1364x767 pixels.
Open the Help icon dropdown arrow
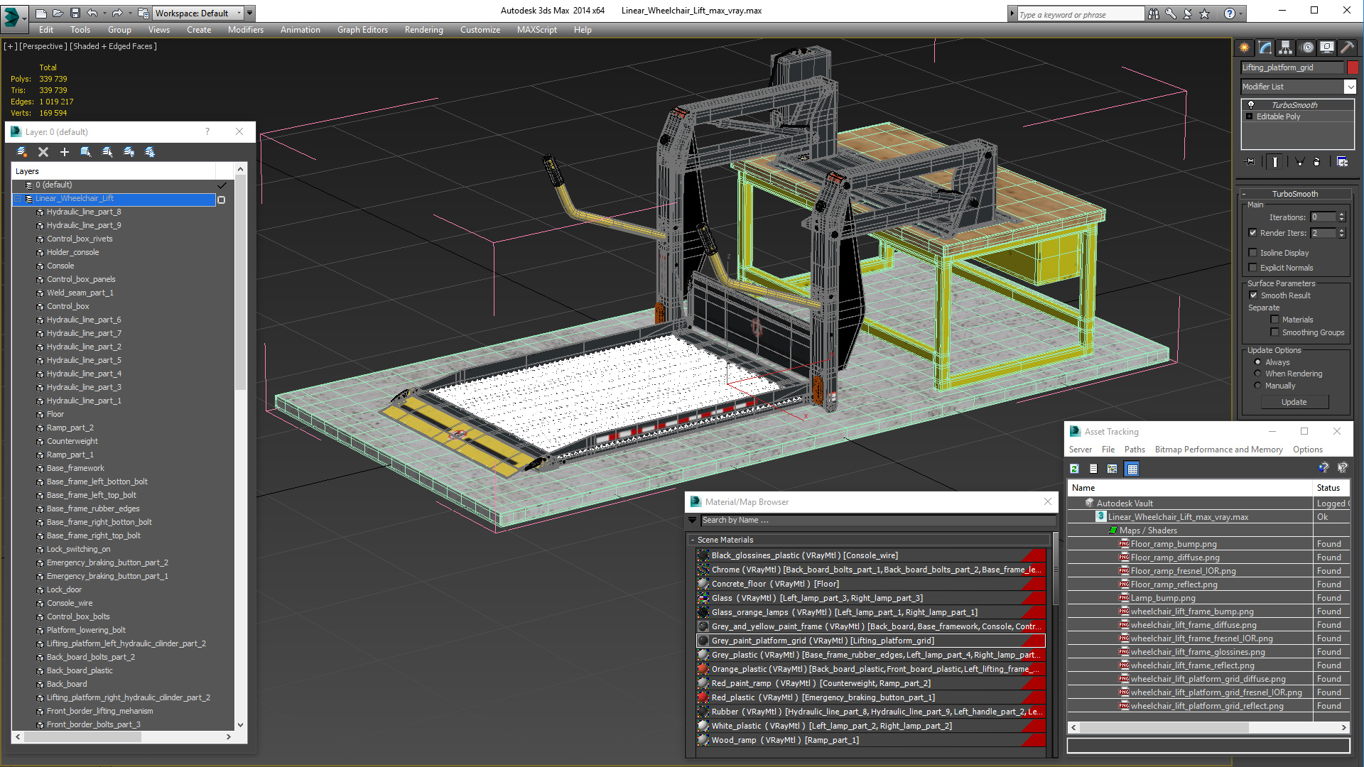coord(1241,13)
